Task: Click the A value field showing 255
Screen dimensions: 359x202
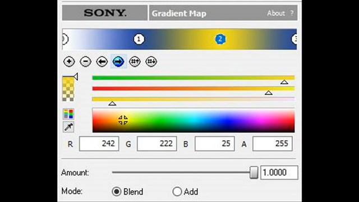Action: click(x=273, y=144)
